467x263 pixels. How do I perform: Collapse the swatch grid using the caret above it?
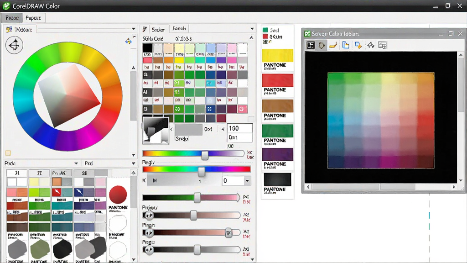point(251,38)
